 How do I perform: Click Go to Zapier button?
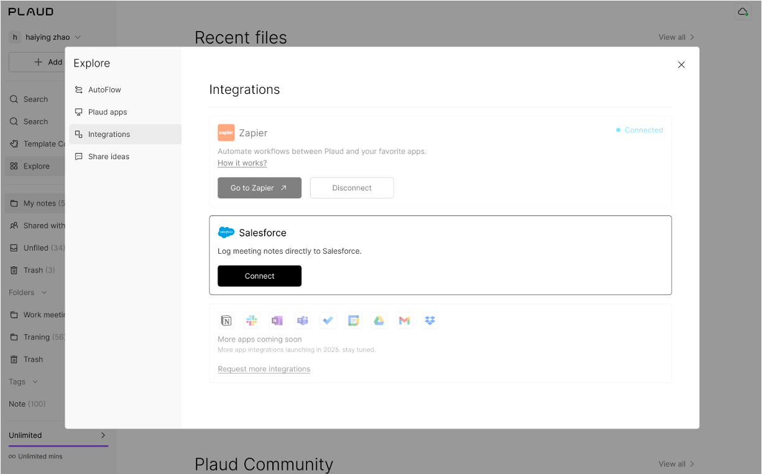tap(259, 188)
